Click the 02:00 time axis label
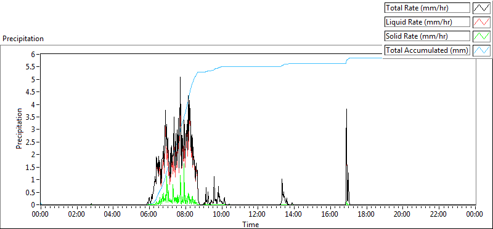The height and width of the screenshot is (229, 493). (76, 214)
